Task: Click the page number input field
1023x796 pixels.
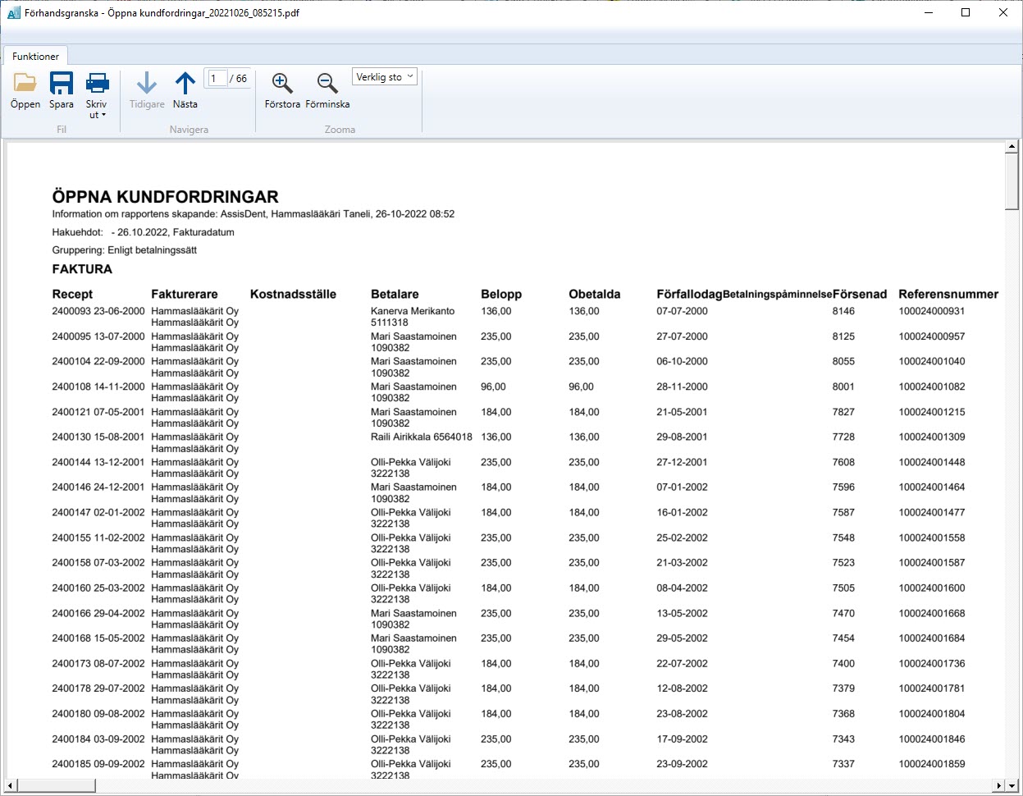Action: pos(216,79)
